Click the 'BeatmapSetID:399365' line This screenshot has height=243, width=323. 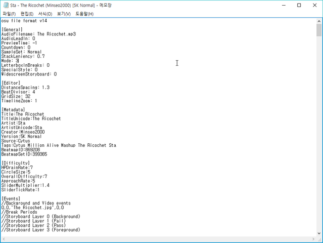click(x=24, y=154)
